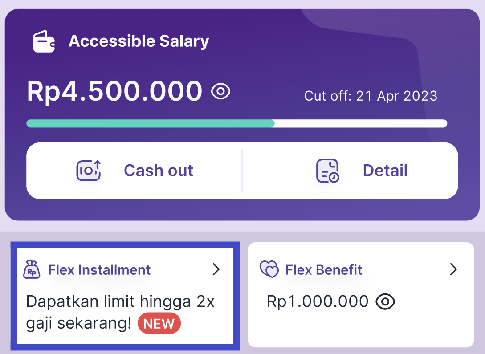Open Flex Benefit using the right chevron

pyautogui.click(x=454, y=269)
